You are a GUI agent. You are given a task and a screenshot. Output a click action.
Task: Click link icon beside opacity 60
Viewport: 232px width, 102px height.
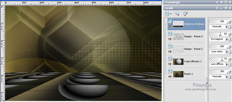click(230, 34)
